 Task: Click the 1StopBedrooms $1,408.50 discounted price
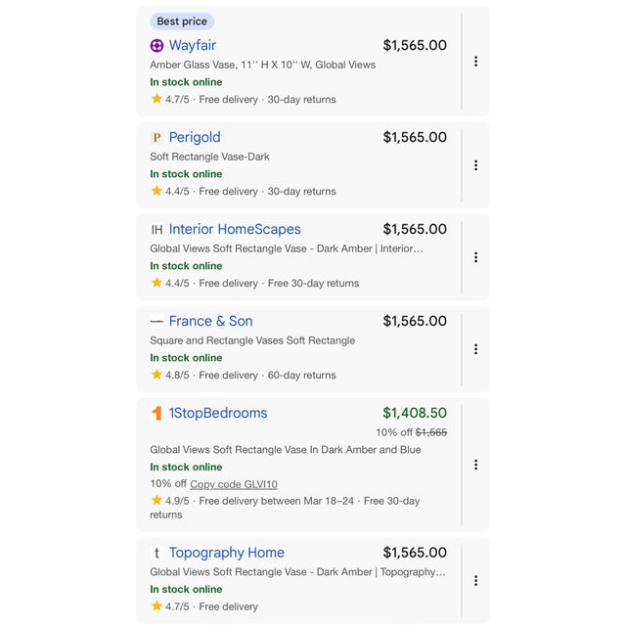415,414
